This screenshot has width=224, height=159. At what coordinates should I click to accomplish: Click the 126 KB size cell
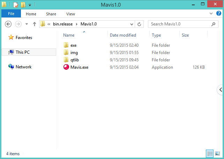(x=199, y=67)
